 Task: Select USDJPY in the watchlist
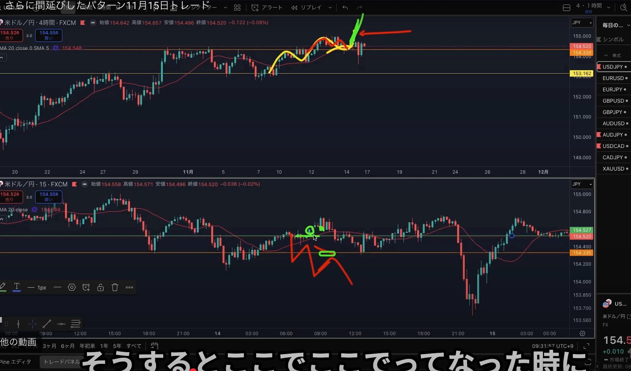pyautogui.click(x=614, y=67)
